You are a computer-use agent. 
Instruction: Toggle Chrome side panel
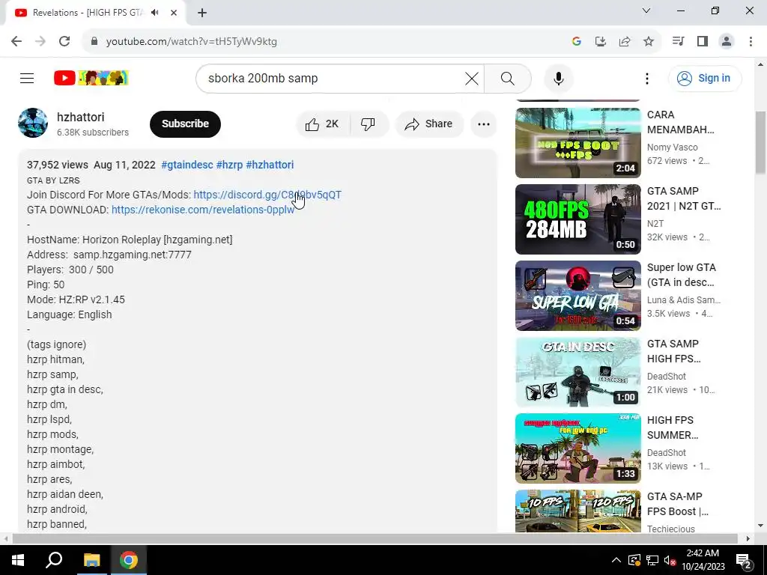(703, 42)
